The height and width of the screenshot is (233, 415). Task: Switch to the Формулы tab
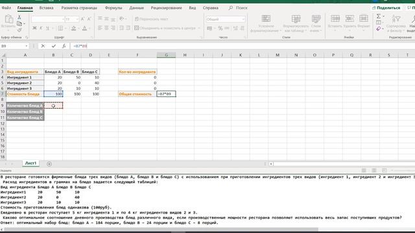tap(113, 8)
